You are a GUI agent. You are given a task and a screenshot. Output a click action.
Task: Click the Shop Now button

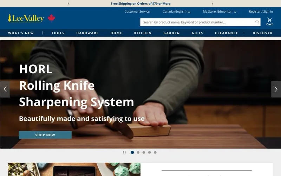[x=45, y=135]
